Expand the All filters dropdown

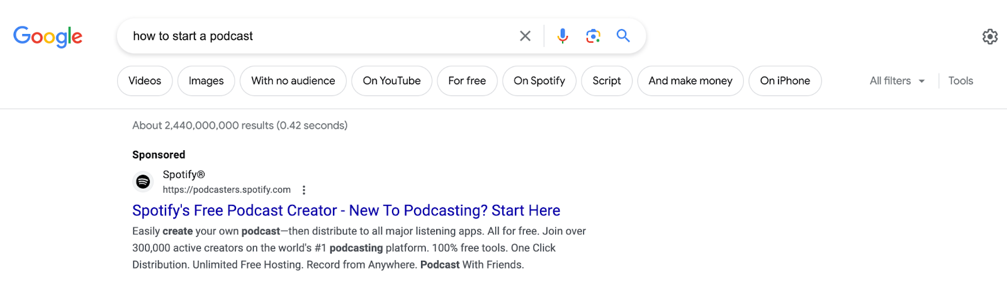[x=897, y=81]
